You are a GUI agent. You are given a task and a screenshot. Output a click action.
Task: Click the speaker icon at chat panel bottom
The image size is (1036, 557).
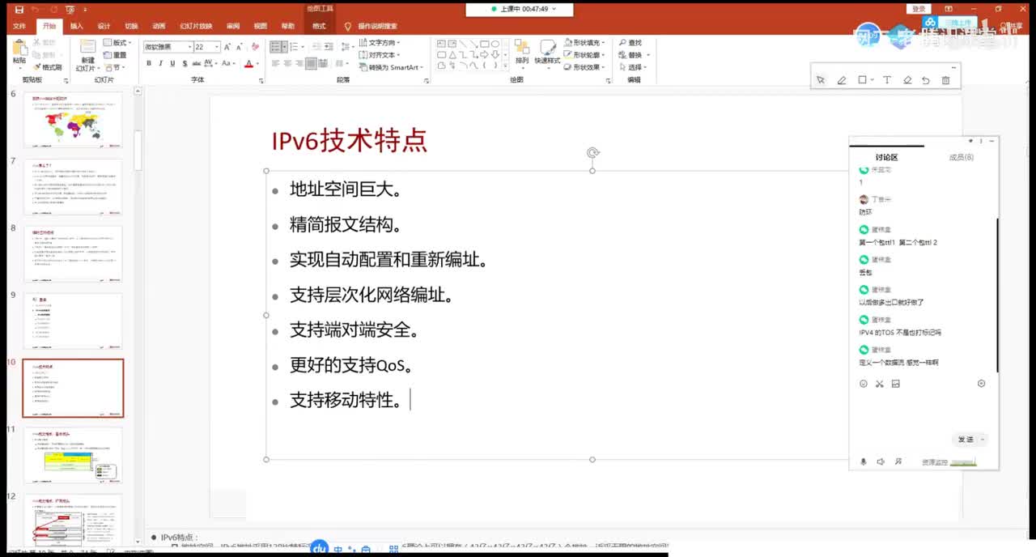click(881, 461)
